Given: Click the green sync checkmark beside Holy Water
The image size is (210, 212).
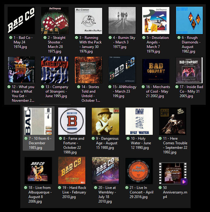Looking at the screenshot, I should click(x=128, y=138).
